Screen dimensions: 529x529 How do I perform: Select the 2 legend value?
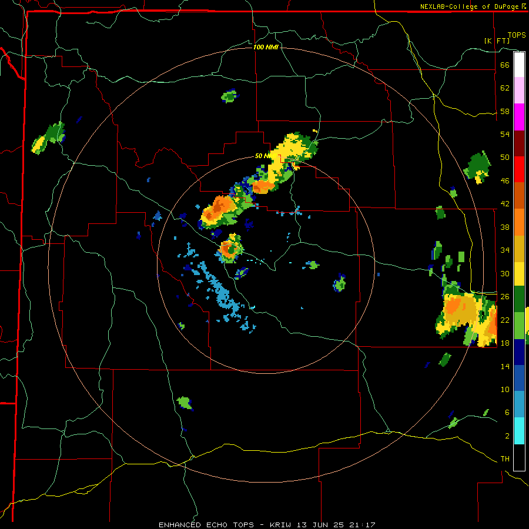click(507, 436)
